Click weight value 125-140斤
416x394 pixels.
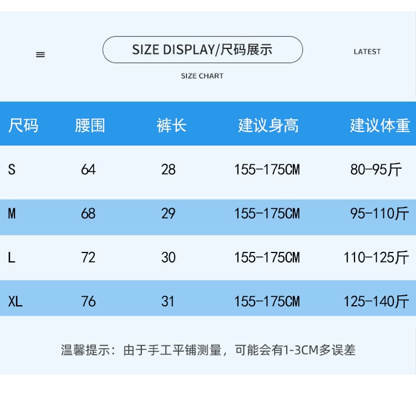376,301
